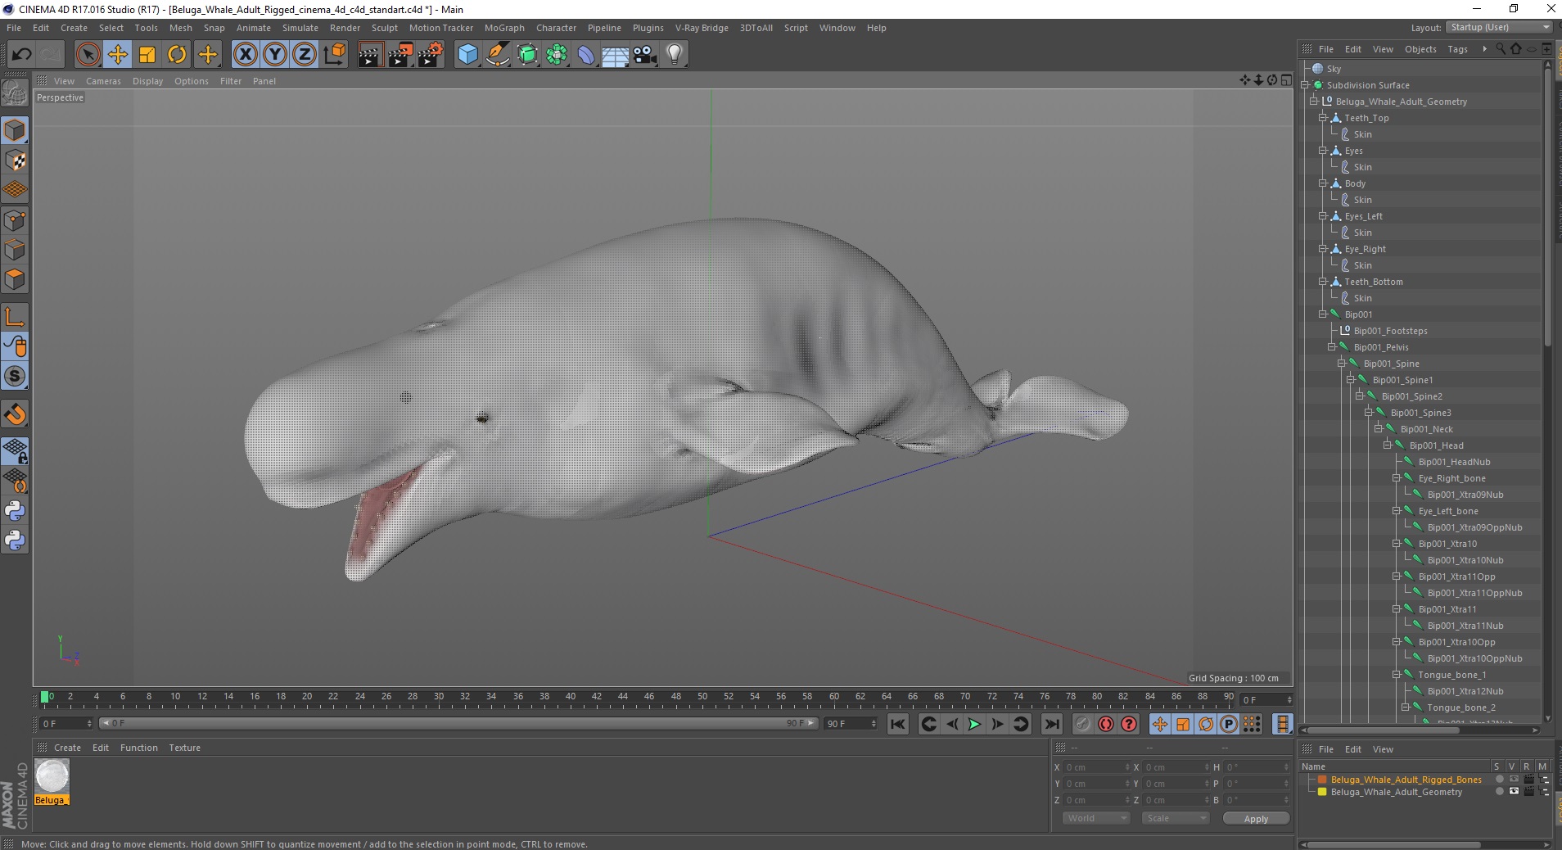
Task: Collapse the Body object node
Action: pyautogui.click(x=1323, y=183)
